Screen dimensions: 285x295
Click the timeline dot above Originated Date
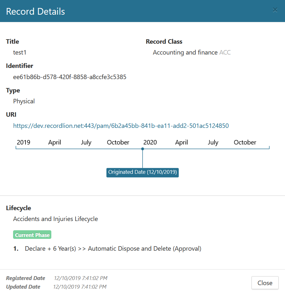tap(142, 149)
